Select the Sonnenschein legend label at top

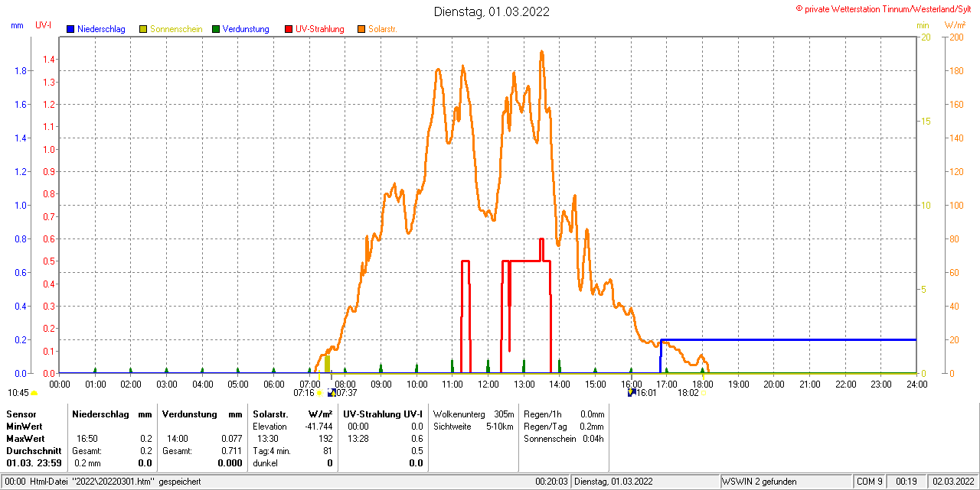pyautogui.click(x=176, y=29)
